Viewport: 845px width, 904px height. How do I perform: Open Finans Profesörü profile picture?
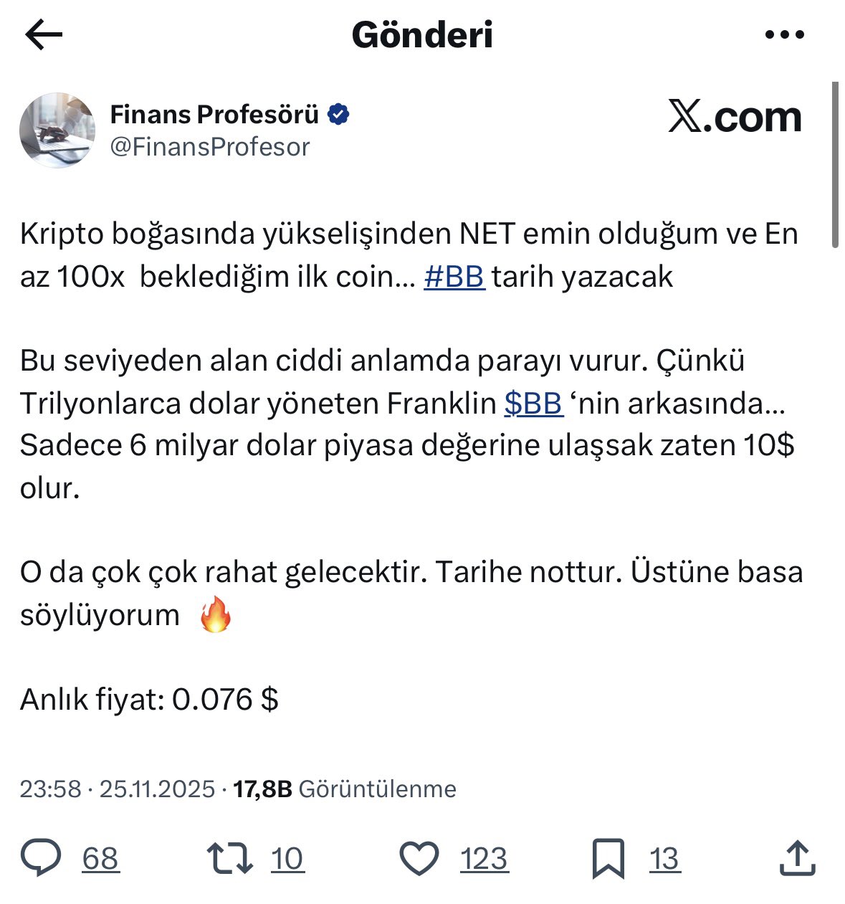[57, 130]
